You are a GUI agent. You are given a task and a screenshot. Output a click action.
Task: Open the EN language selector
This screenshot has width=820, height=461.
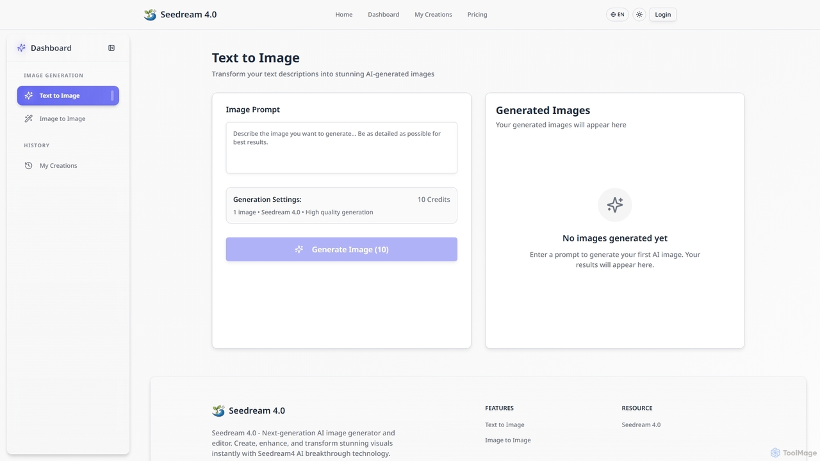tap(618, 15)
